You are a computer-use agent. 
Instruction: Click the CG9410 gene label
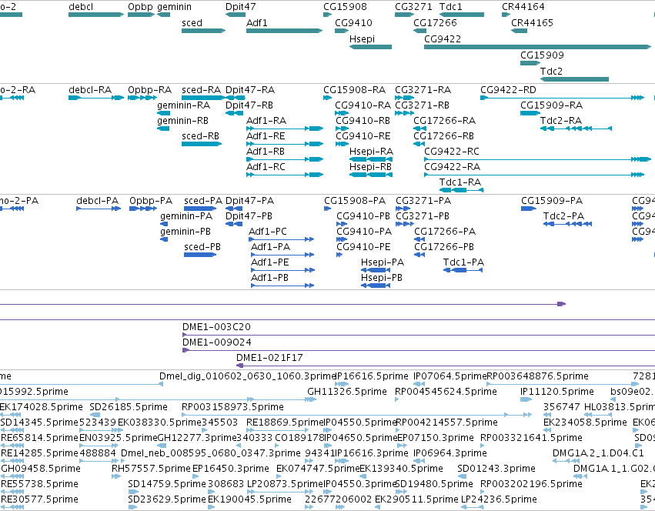[x=353, y=22]
